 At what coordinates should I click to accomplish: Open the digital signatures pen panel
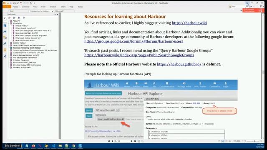(5, 56)
